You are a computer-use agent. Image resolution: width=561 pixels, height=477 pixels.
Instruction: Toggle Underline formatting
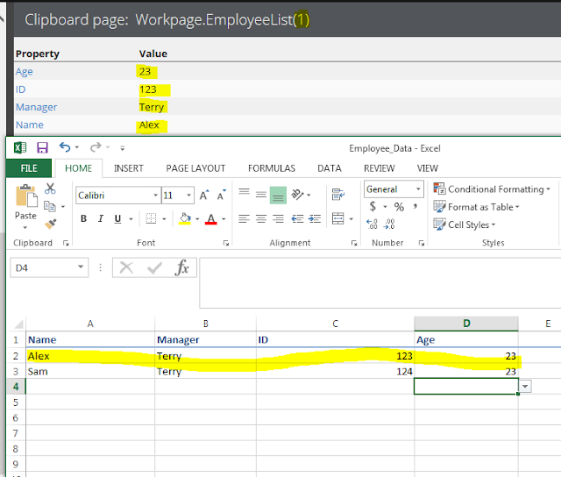(x=117, y=218)
